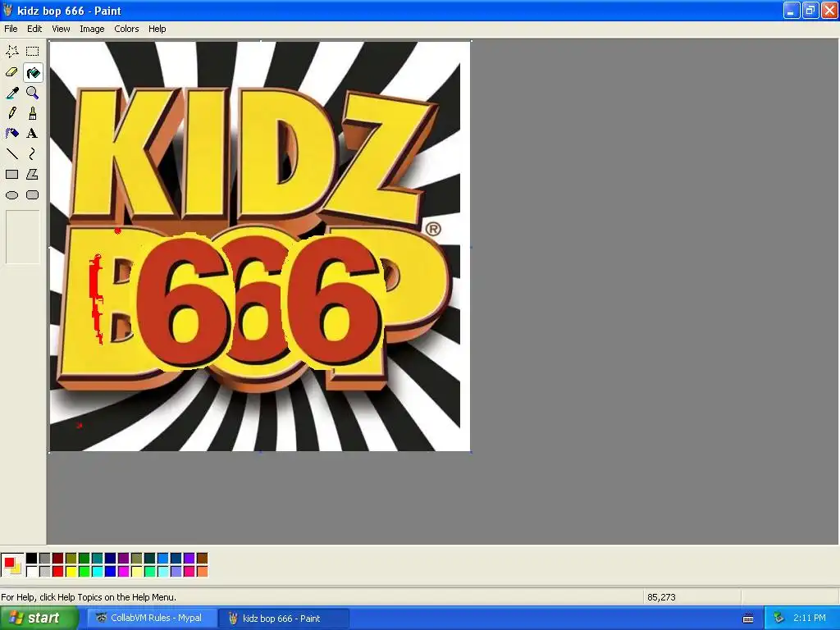Image resolution: width=840 pixels, height=630 pixels.
Task: Pick the white color swatch
Action: (32, 572)
